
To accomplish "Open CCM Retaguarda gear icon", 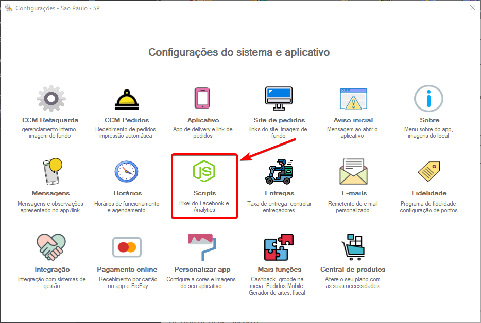I will [x=51, y=99].
